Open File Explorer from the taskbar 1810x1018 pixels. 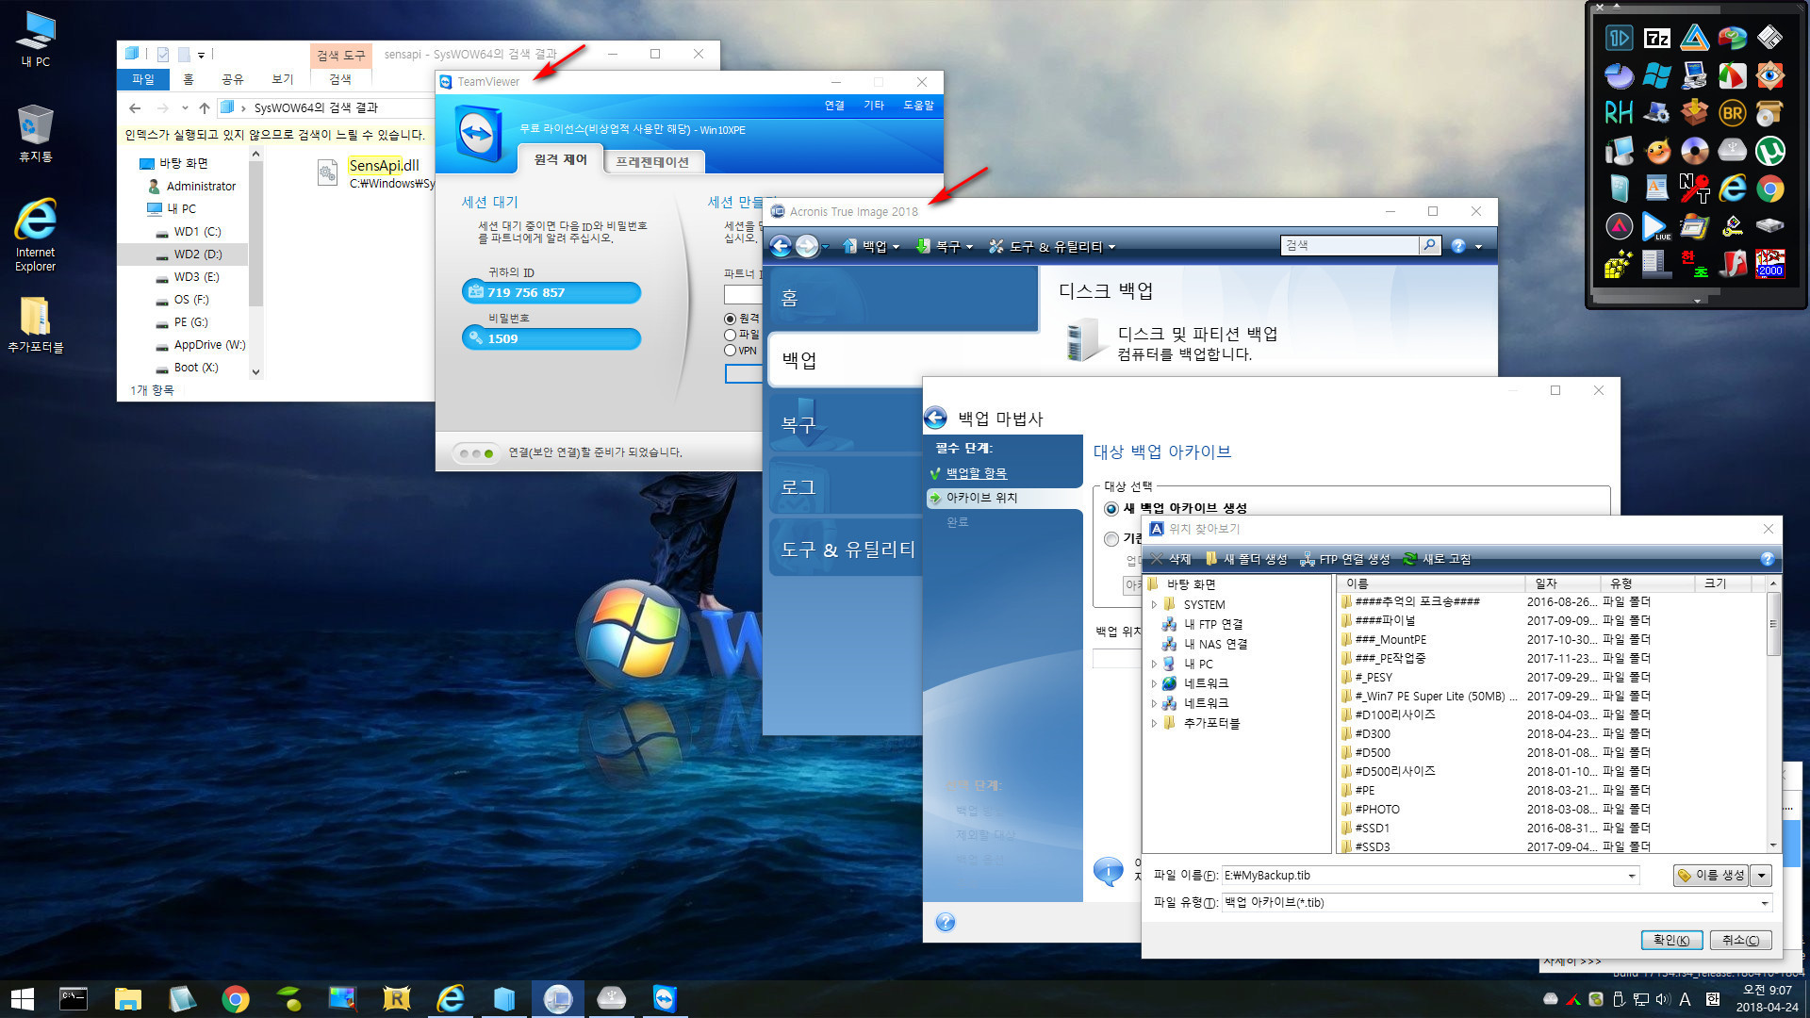coord(127,998)
